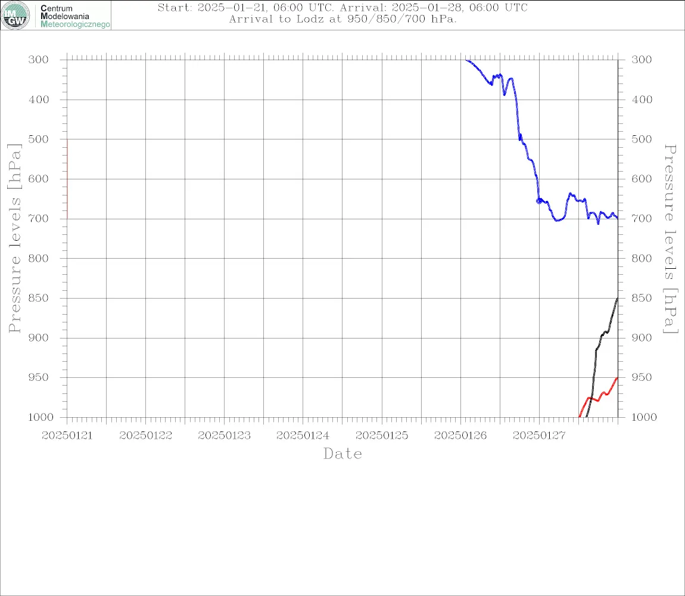685x596 pixels.
Task: Click the right axis value 950
Action: pyautogui.click(x=642, y=377)
